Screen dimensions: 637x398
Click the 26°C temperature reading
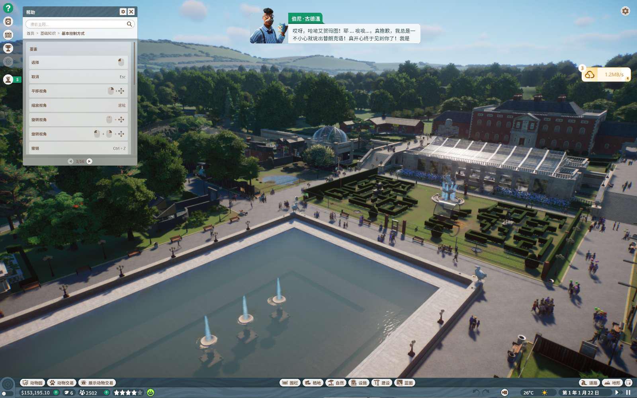pos(528,393)
